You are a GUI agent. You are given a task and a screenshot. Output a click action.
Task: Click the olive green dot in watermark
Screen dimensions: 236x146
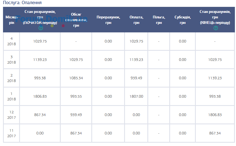point(52,26)
